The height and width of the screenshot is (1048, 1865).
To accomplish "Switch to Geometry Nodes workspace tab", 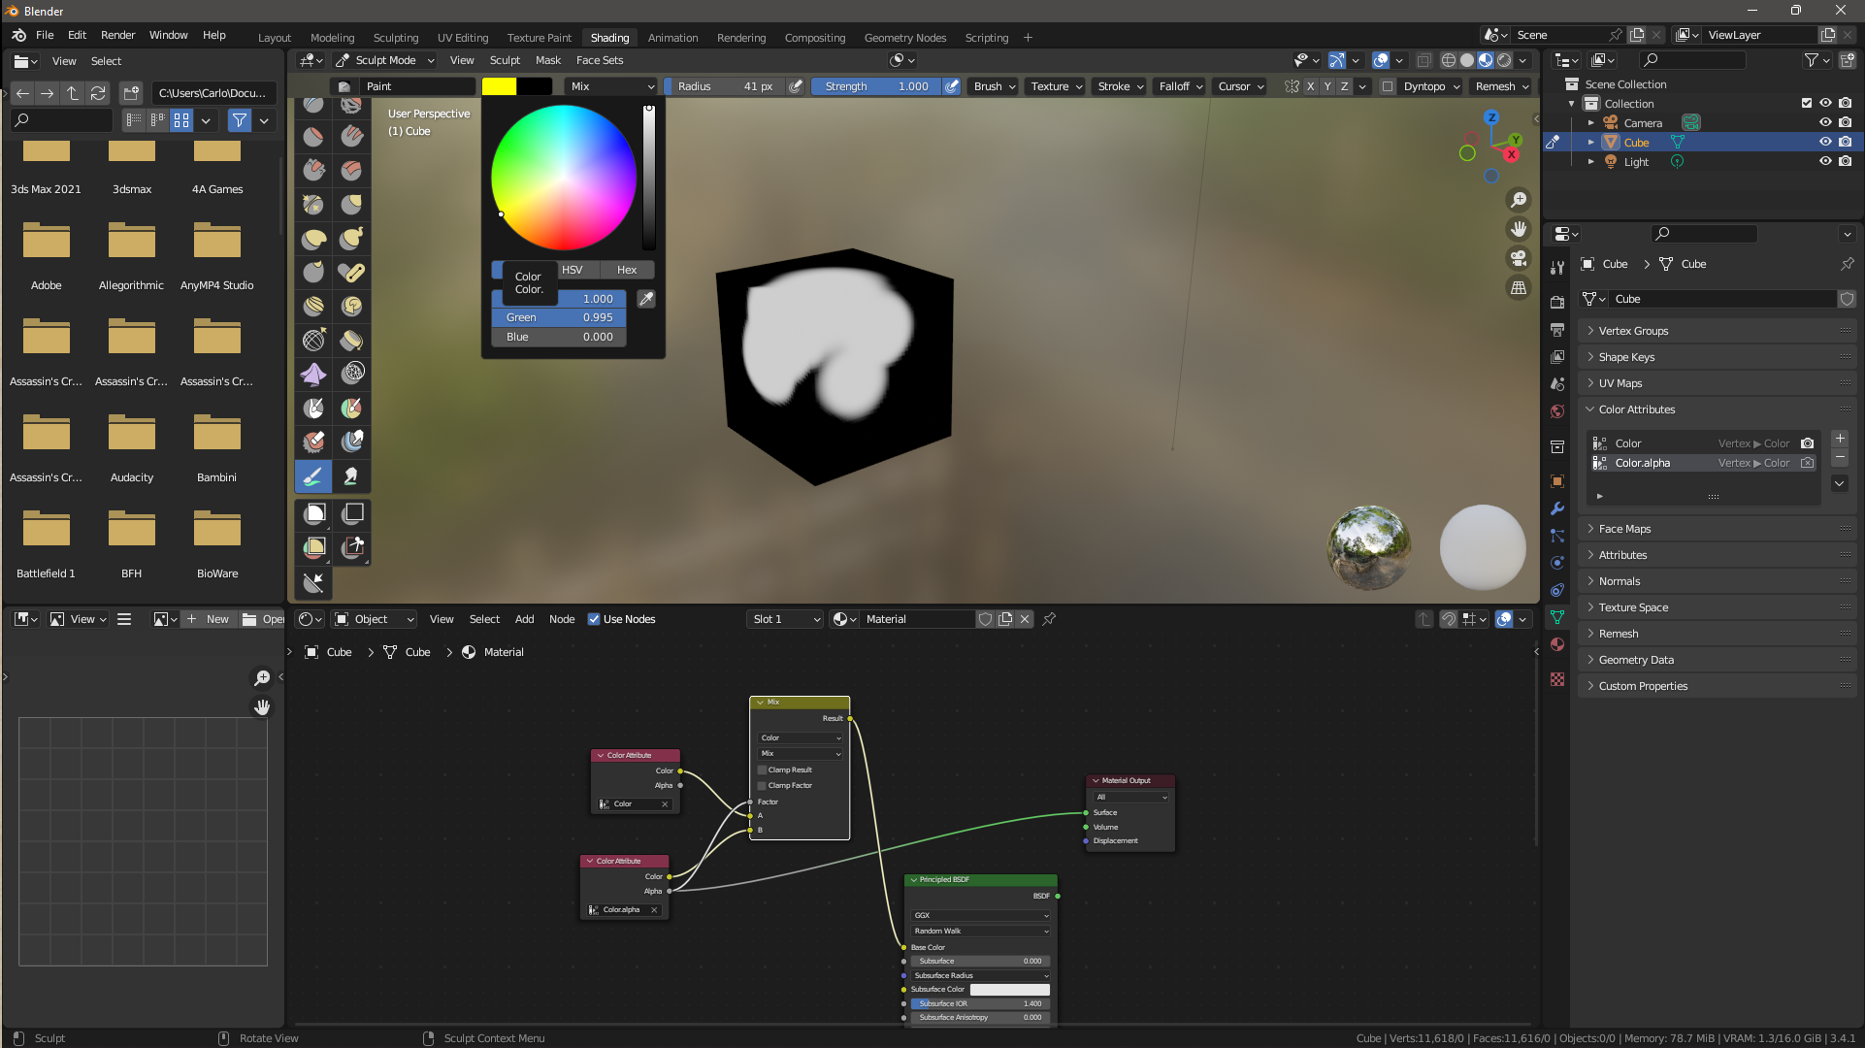I will click(x=904, y=38).
